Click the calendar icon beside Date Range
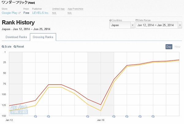The width and height of the screenshot is (184, 124). tap(136, 20)
